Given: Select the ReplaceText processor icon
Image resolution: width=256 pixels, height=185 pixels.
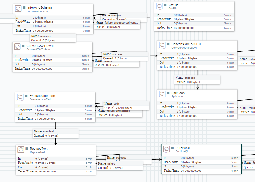Looking at the screenshot, I should pos(21,149).
